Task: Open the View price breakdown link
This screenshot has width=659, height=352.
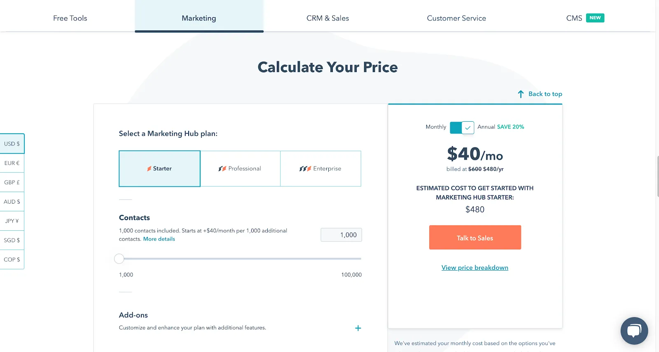Action: pos(475,268)
